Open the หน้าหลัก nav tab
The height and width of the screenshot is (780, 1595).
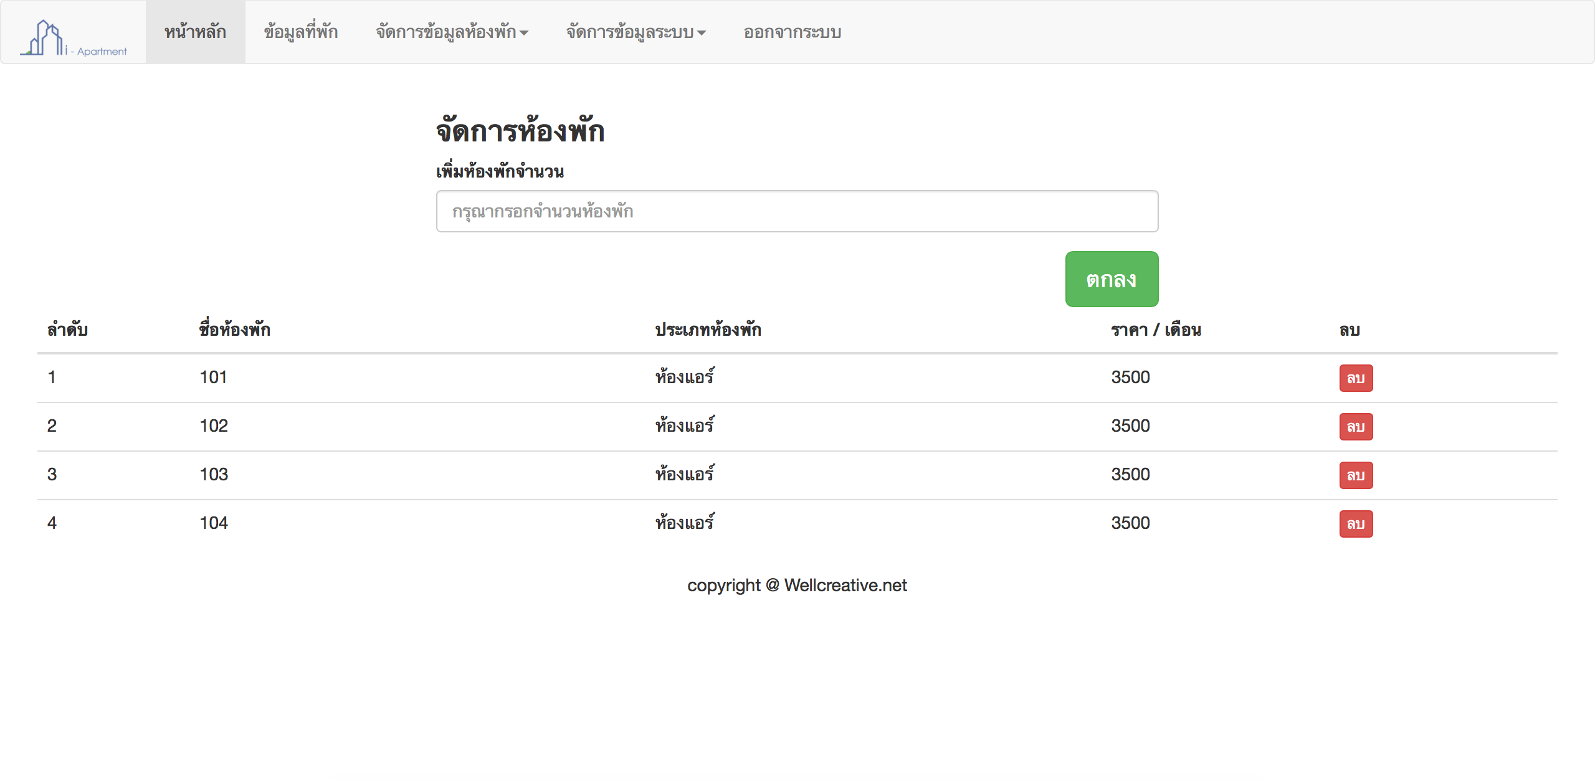coord(195,32)
